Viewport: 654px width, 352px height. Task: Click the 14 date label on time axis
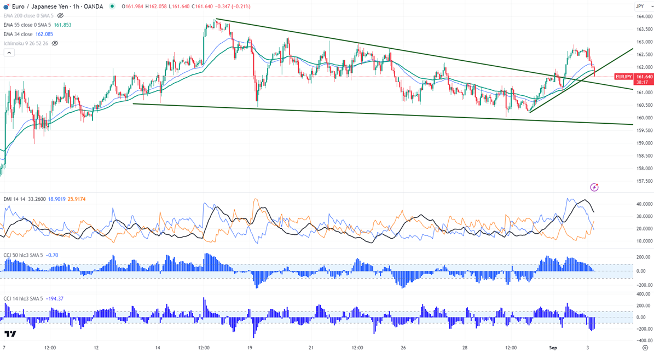coord(158,348)
